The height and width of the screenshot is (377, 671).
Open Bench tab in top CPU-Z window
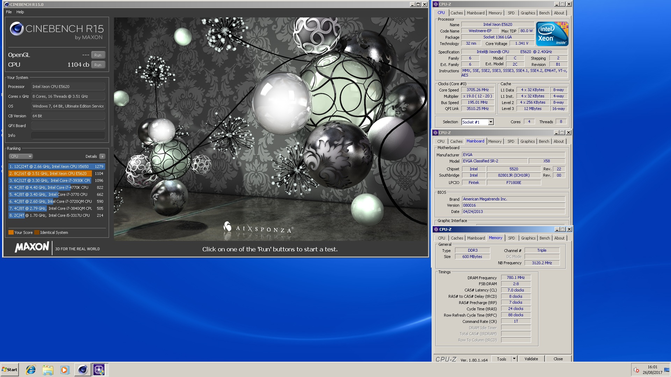544,13
